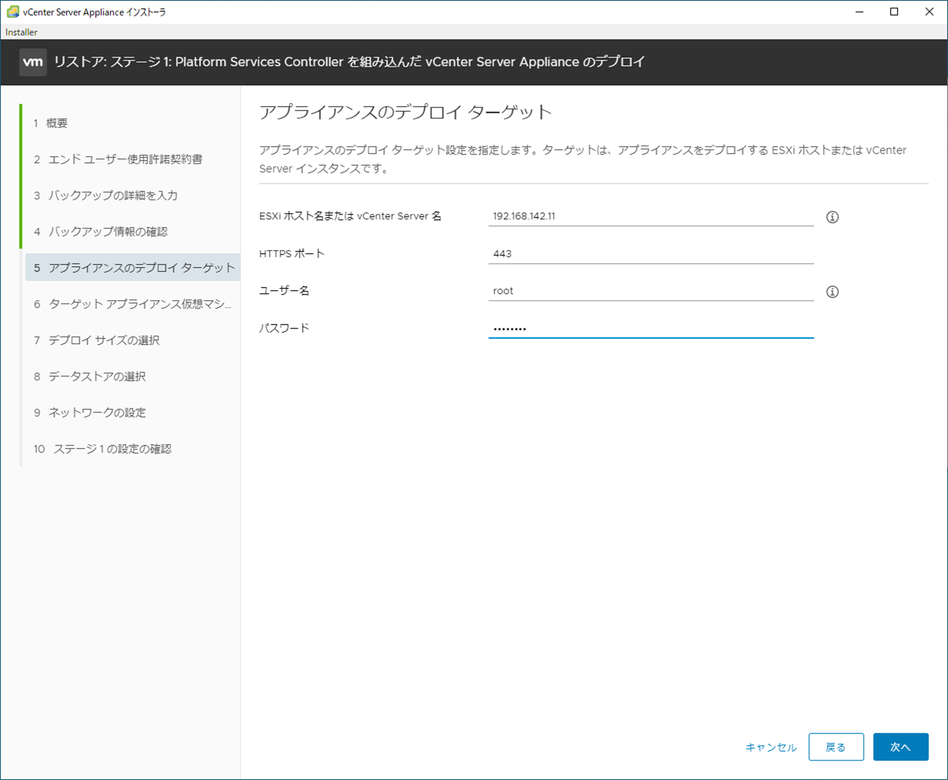The height and width of the screenshot is (780, 948).
Task: Click into the HTTPS port field
Action: (x=650, y=254)
